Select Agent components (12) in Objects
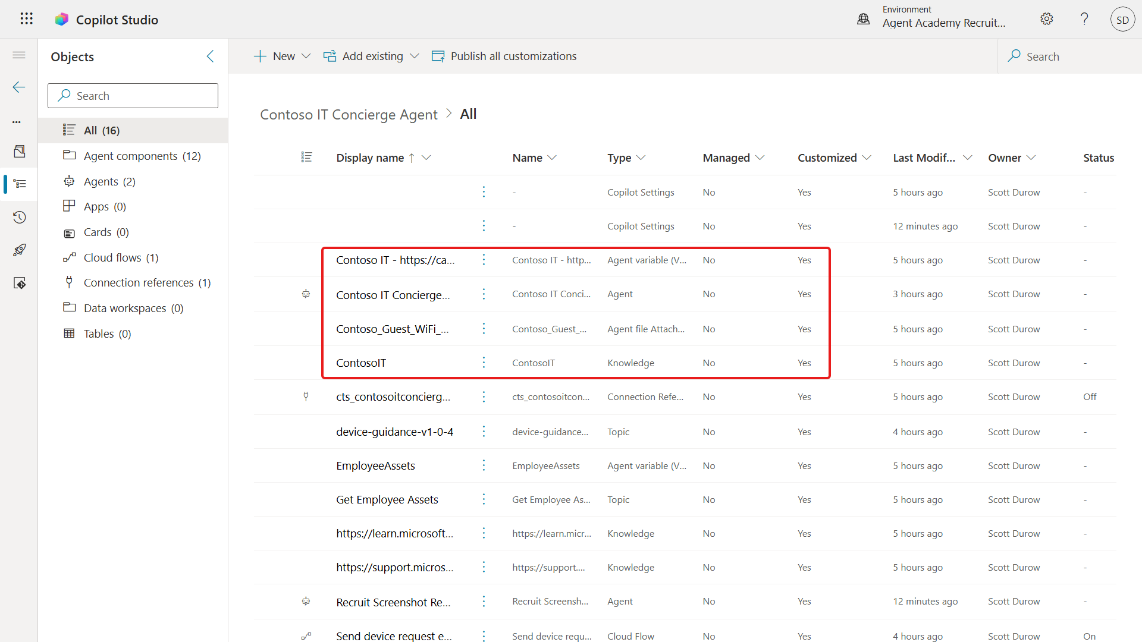1142x642 pixels. click(x=133, y=156)
